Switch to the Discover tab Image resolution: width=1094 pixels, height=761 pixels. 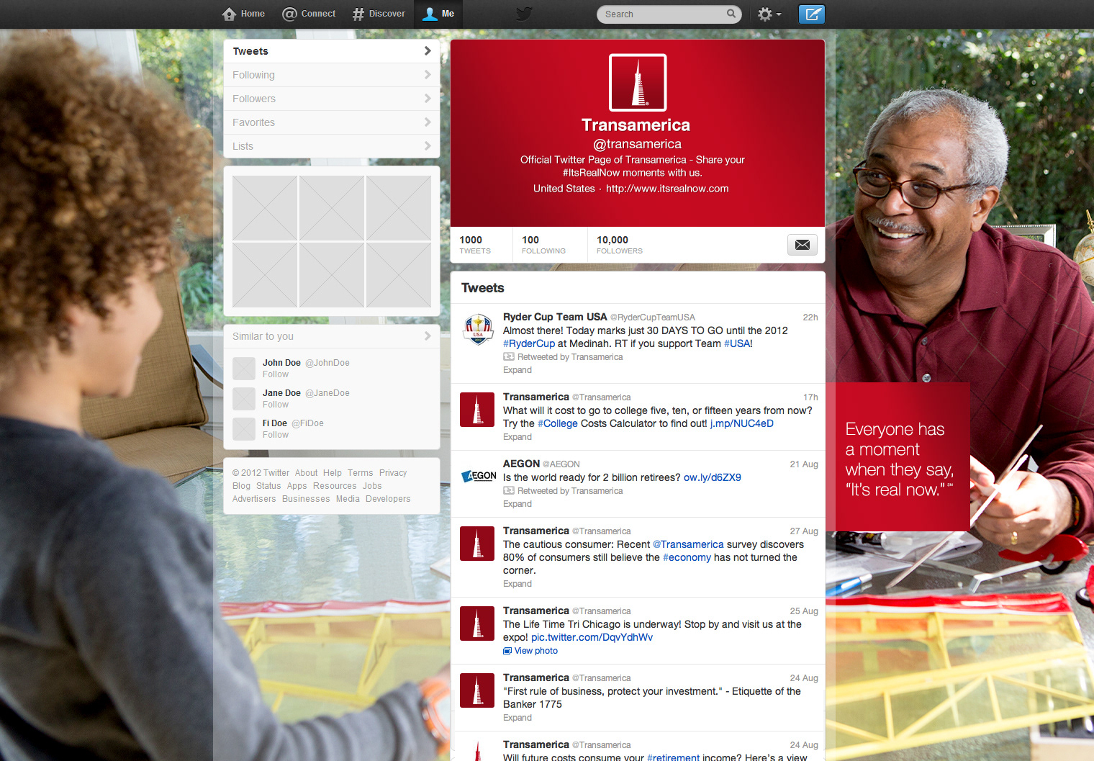coord(387,14)
